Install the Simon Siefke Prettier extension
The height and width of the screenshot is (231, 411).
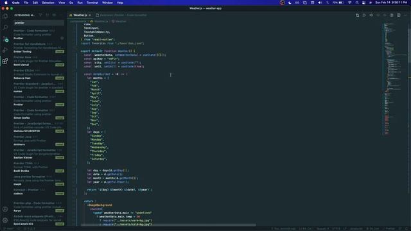pyautogui.click(x=60, y=118)
